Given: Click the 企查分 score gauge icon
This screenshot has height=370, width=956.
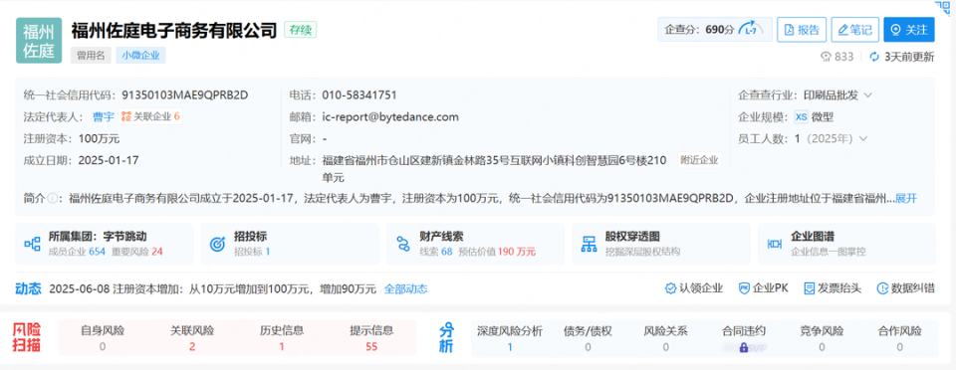Looking at the screenshot, I should (x=751, y=29).
